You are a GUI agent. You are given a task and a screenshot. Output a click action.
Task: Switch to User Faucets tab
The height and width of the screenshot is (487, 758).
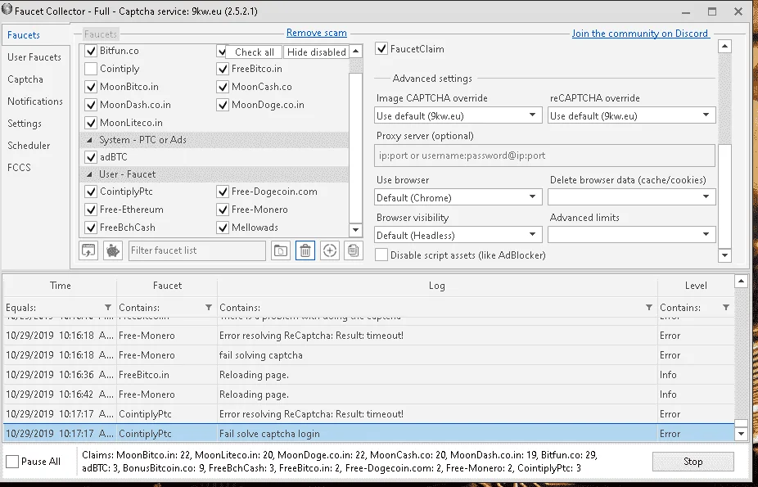pos(34,57)
